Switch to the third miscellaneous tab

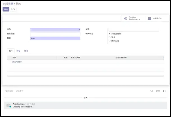click(26, 51)
